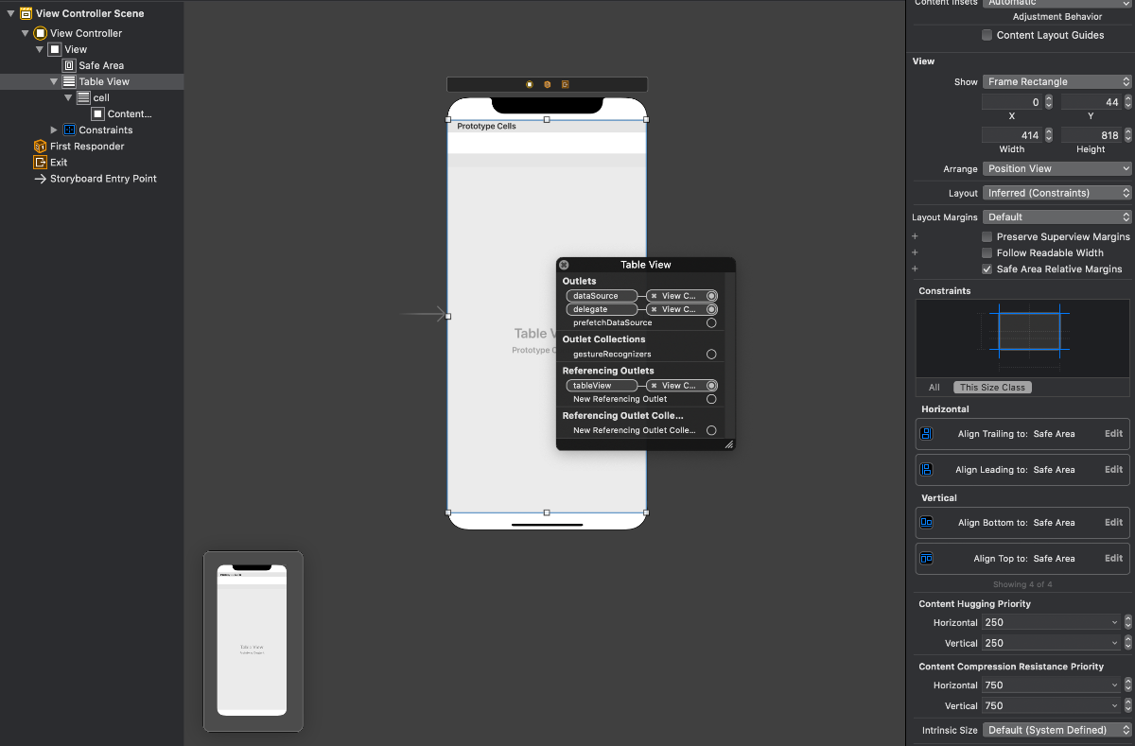Screen dimensions: 1135x746
Task: Click the Height field showing 818
Action: coord(1091,135)
